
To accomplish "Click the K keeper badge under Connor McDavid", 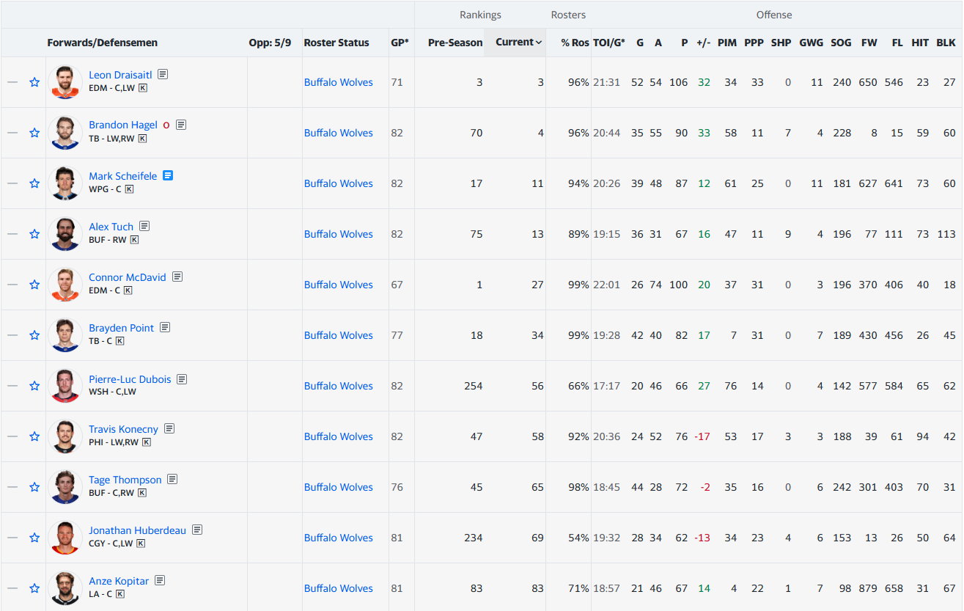I will 128,290.
